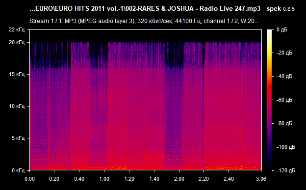
Task: Click the '1:20' time axis label
Action: (129, 179)
